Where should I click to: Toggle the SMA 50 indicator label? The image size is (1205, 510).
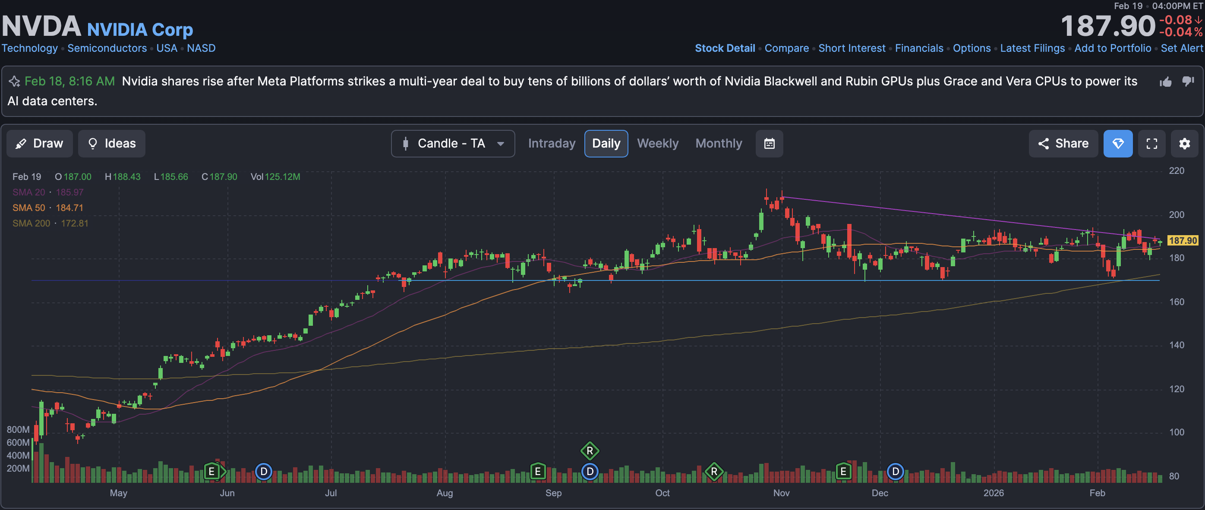click(29, 208)
